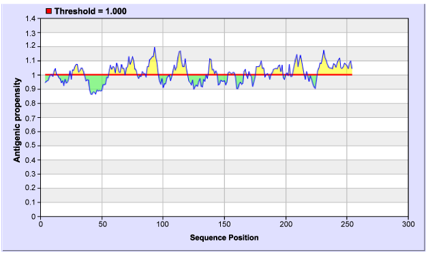Click the y-axis tick label 1.2
Viewport: 428px width, 261px height.
point(31,46)
